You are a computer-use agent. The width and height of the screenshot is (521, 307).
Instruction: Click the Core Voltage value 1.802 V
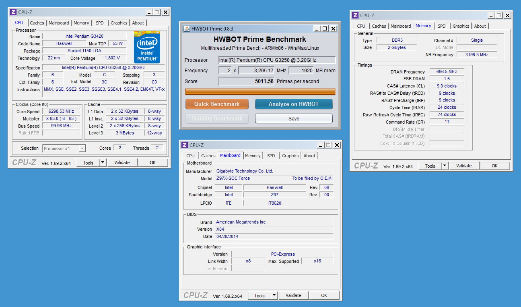(112, 58)
